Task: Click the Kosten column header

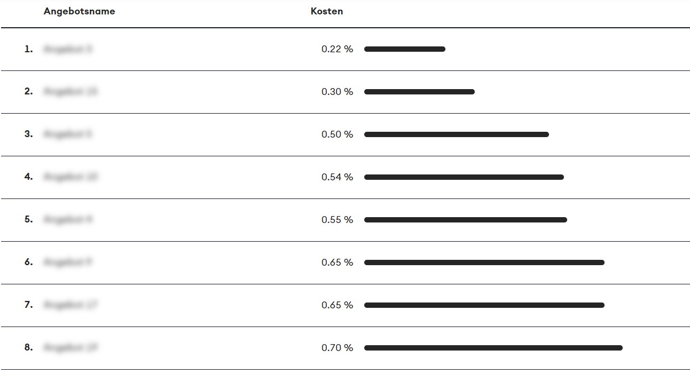Action: [327, 11]
